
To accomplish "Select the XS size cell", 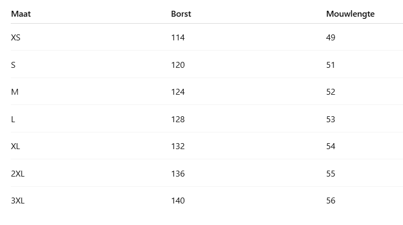I will [16, 38].
